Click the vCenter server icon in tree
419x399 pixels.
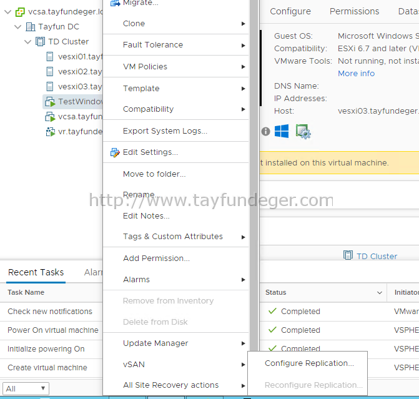20,12
